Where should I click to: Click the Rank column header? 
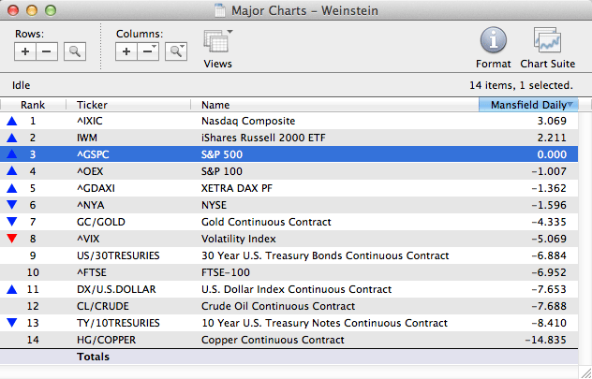[33, 105]
